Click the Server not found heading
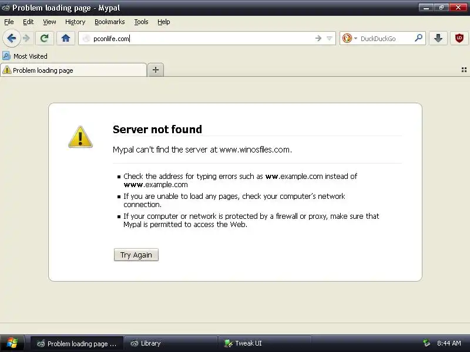 click(157, 129)
